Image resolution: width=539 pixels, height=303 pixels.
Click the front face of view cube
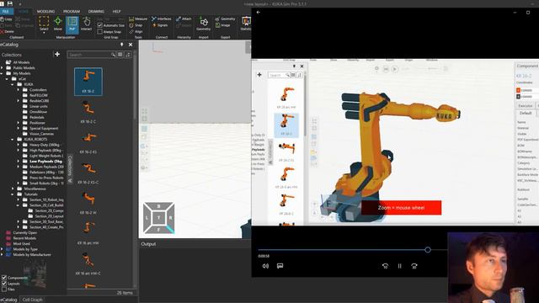(158, 230)
